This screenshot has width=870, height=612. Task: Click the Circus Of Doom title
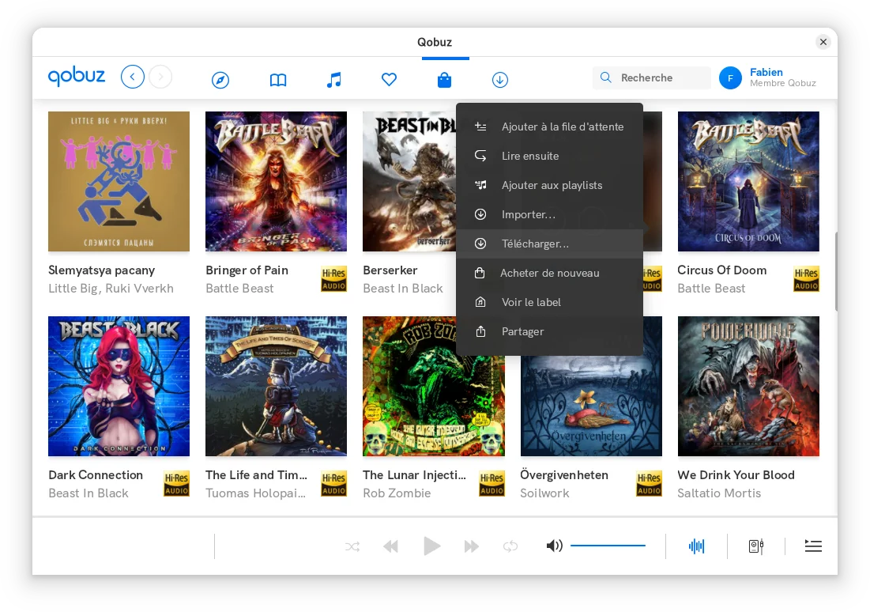point(722,270)
